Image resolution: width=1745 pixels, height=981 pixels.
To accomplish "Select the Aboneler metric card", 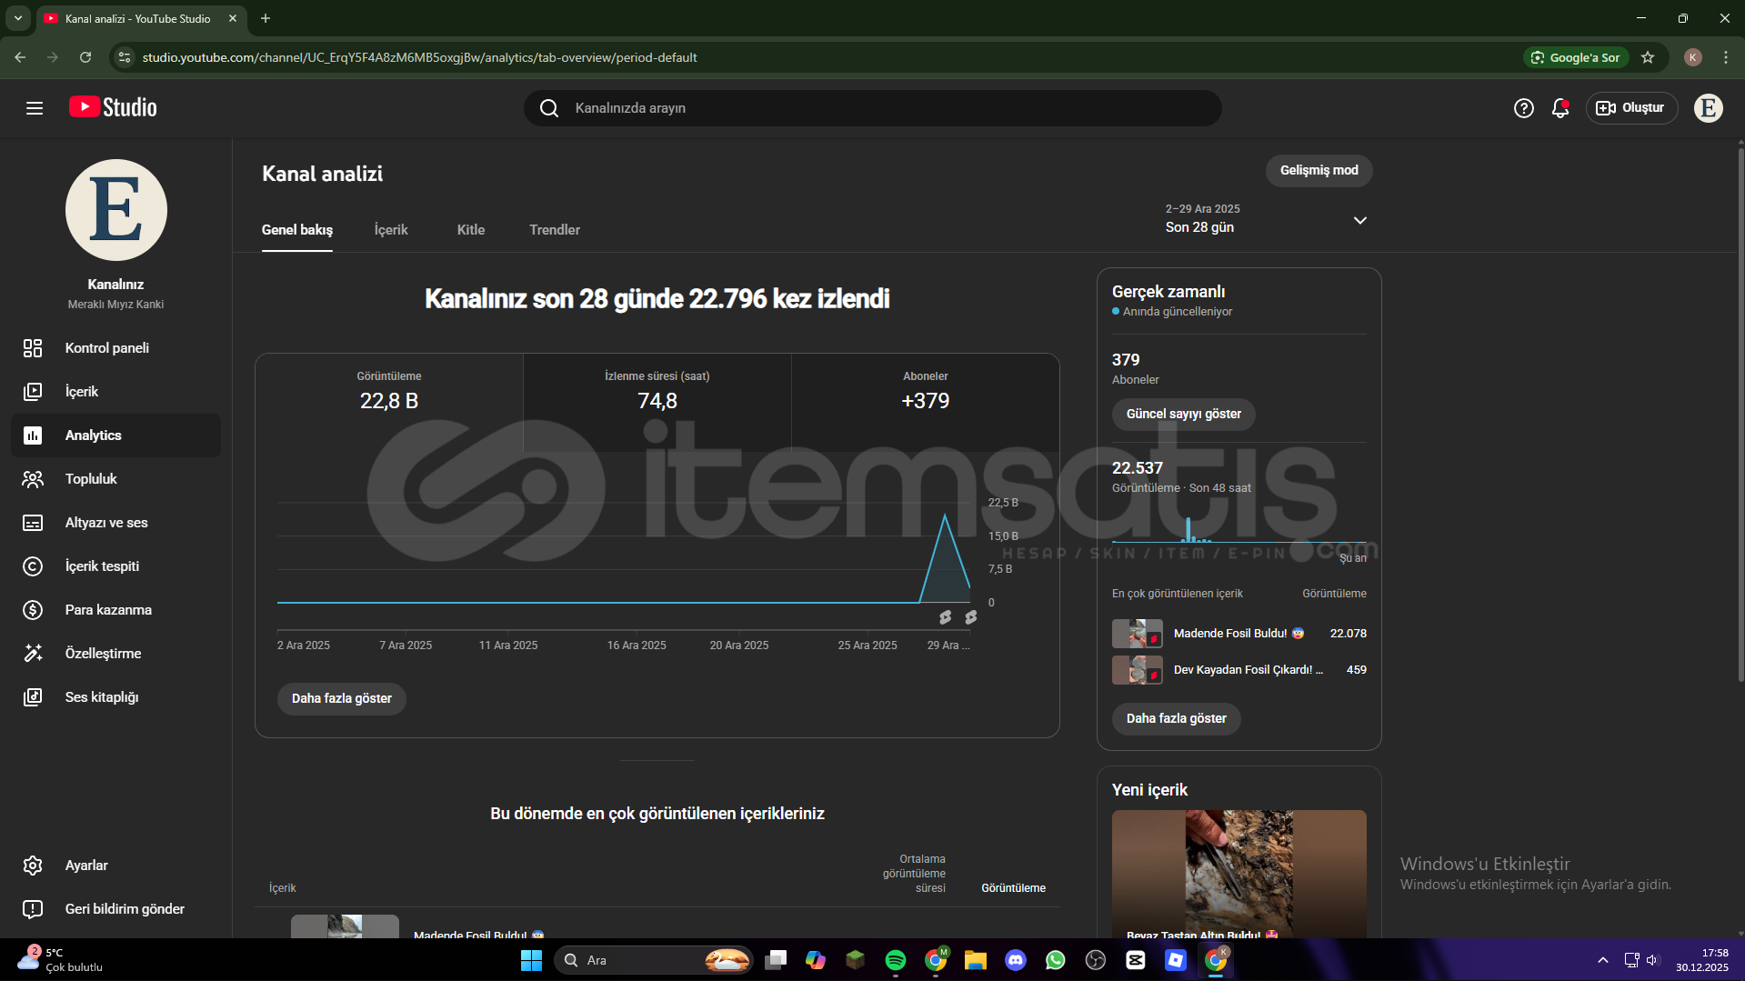I will coord(926,401).
